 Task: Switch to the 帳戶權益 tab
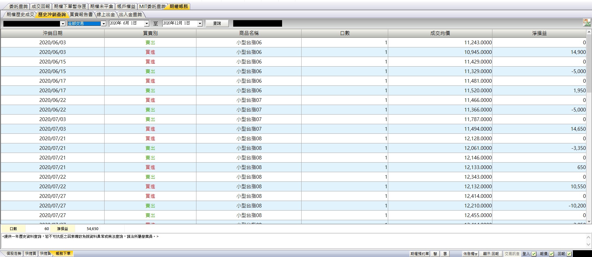[126, 7]
